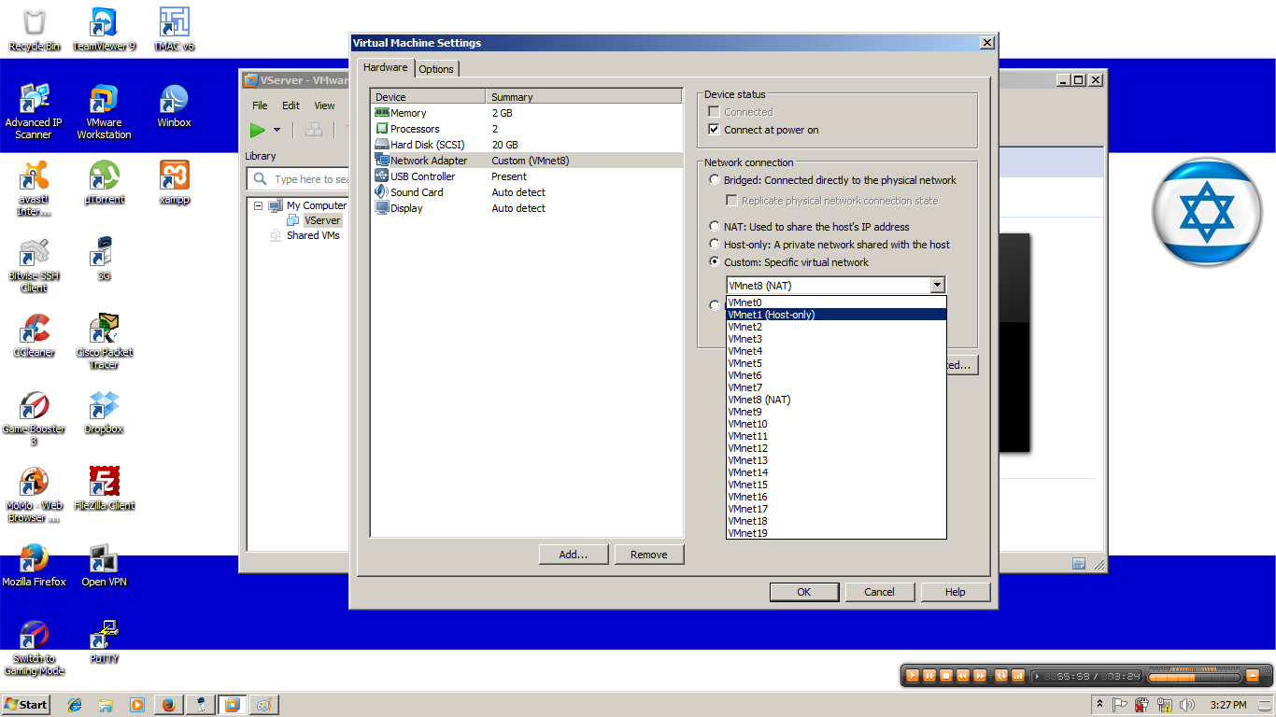Click the Remove hardware button

[649, 555]
